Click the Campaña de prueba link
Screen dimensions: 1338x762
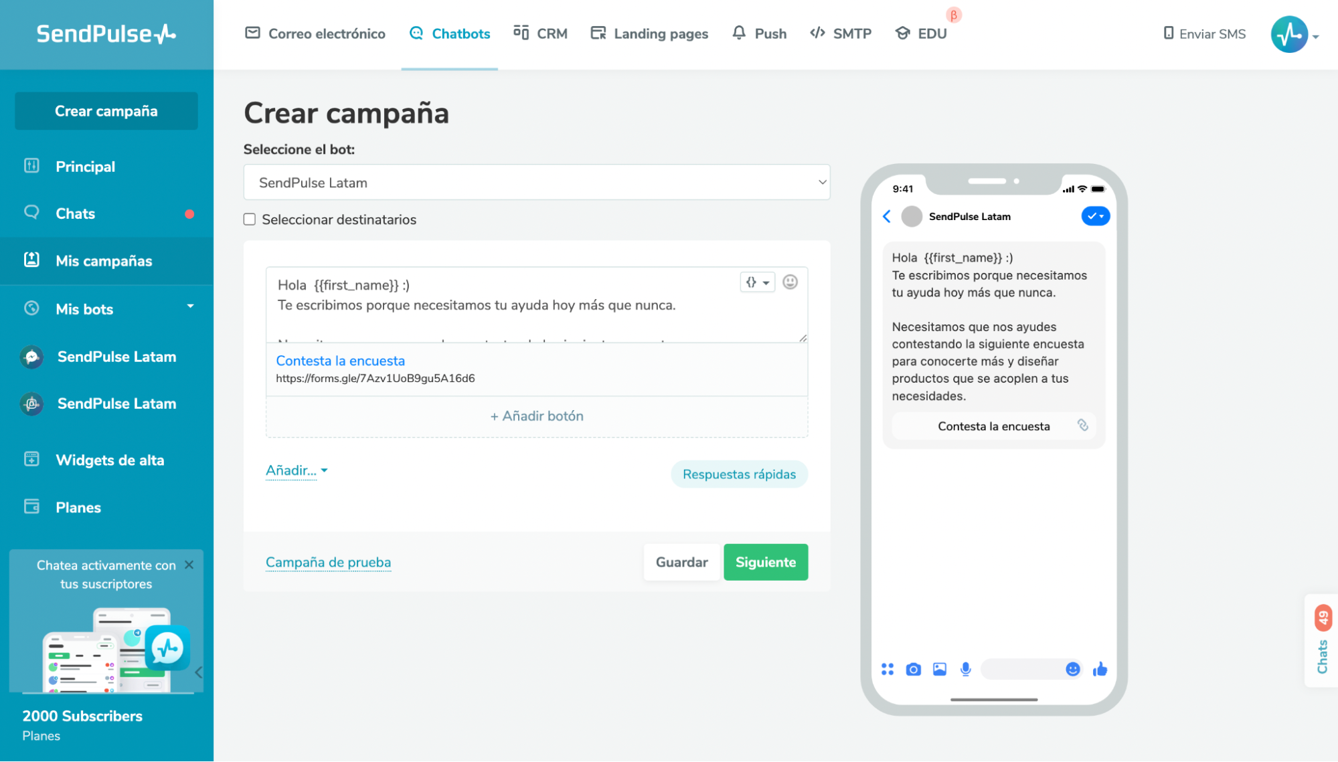(x=328, y=563)
